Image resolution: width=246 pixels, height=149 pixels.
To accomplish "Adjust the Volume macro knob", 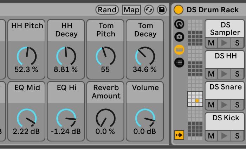I will pos(145,118).
